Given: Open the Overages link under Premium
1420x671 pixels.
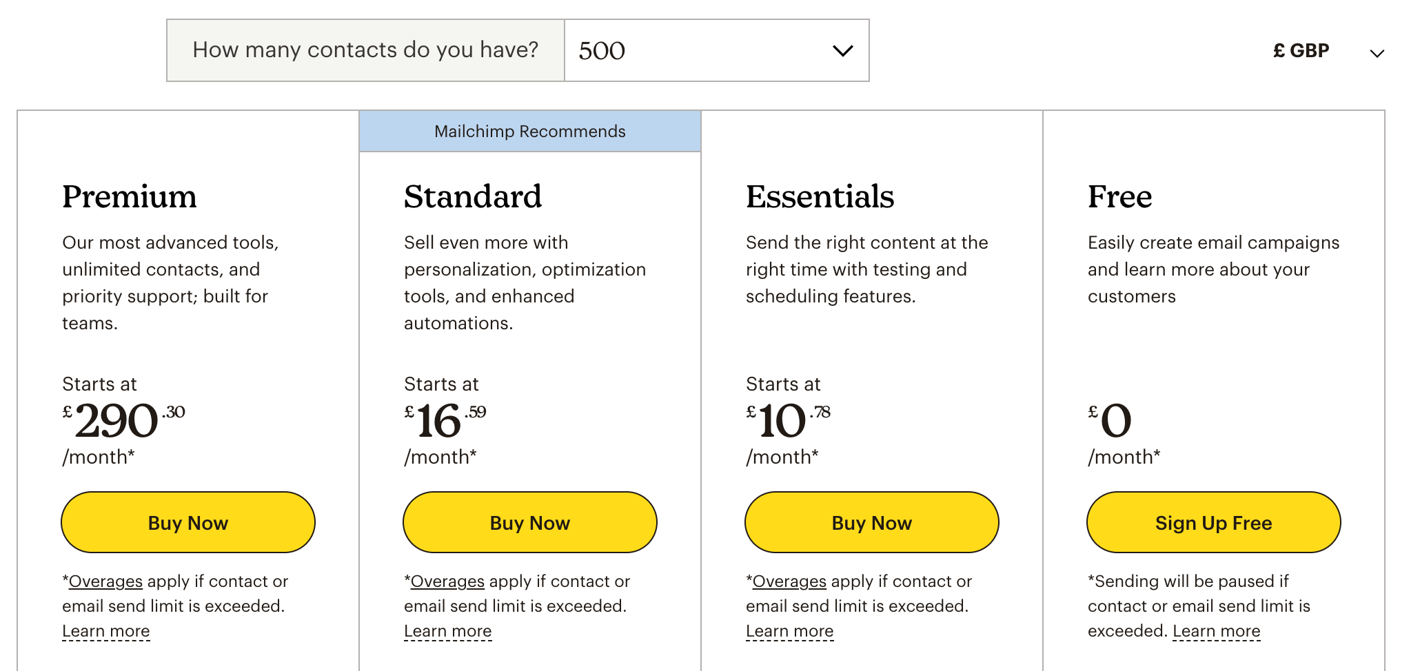Looking at the screenshot, I should click(x=105, y=581).
